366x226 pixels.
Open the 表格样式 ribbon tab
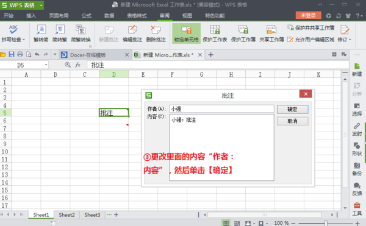(x=137, y=16)
